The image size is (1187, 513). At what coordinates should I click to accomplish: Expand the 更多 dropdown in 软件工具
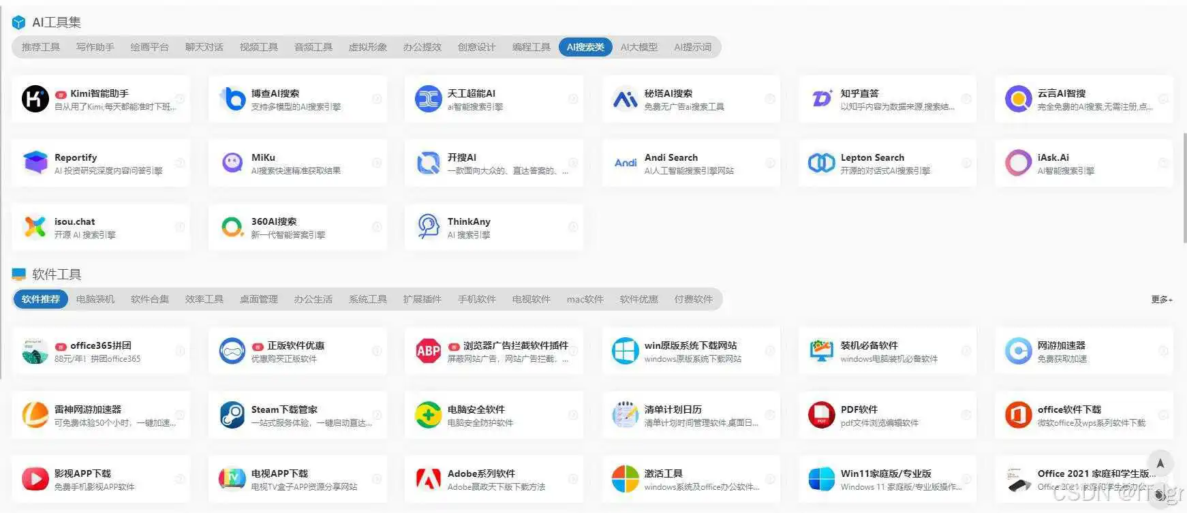coord(1161,299)
